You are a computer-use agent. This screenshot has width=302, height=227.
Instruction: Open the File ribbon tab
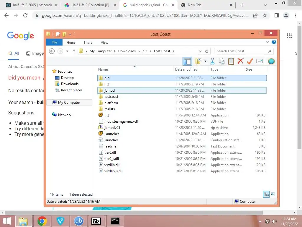pos(54,42)
